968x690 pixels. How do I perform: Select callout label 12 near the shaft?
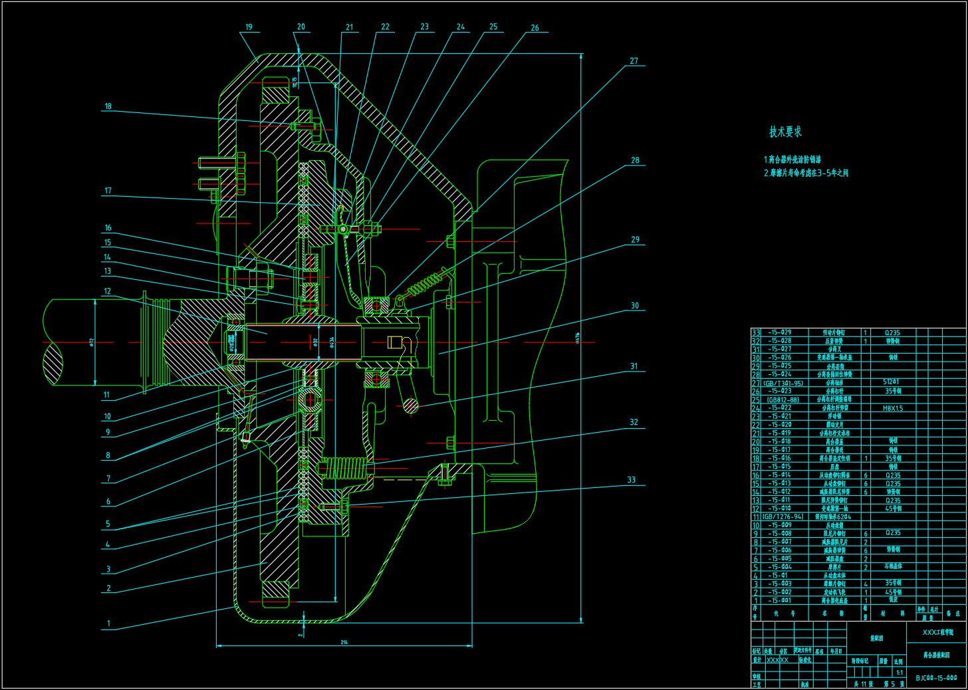tap(107, 291)
